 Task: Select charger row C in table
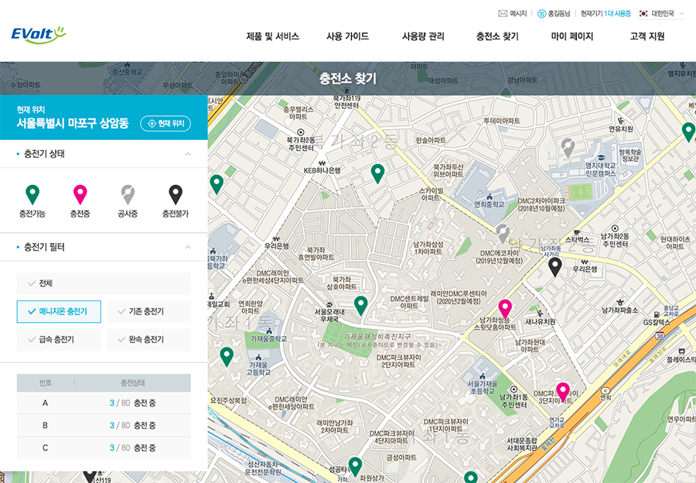click(104, 448)
